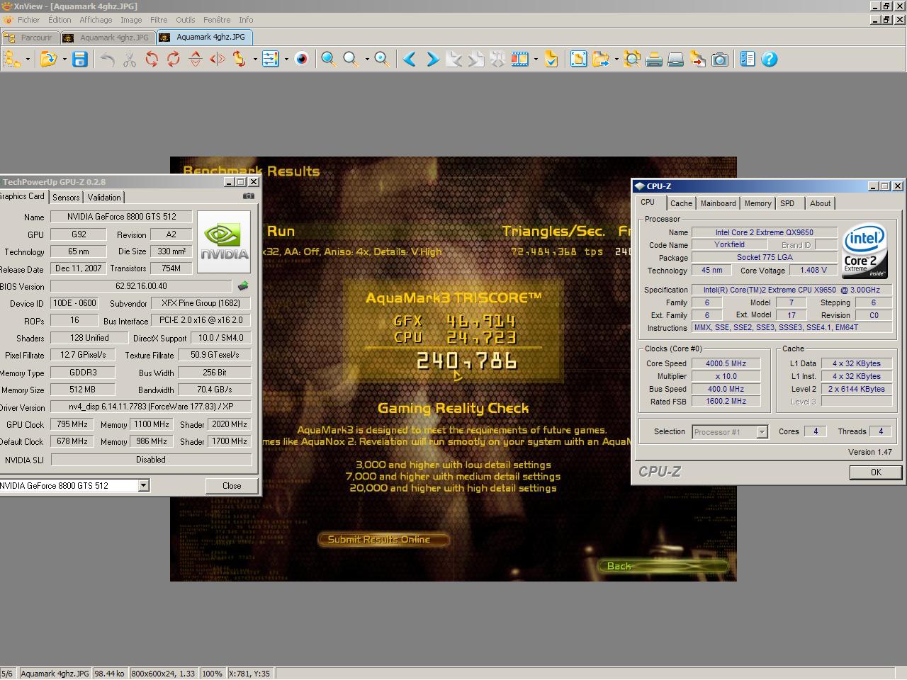The height and width of the screenshot is (680, 907).
Task: Open the Options checklist icon
Action: pos(748,59)
